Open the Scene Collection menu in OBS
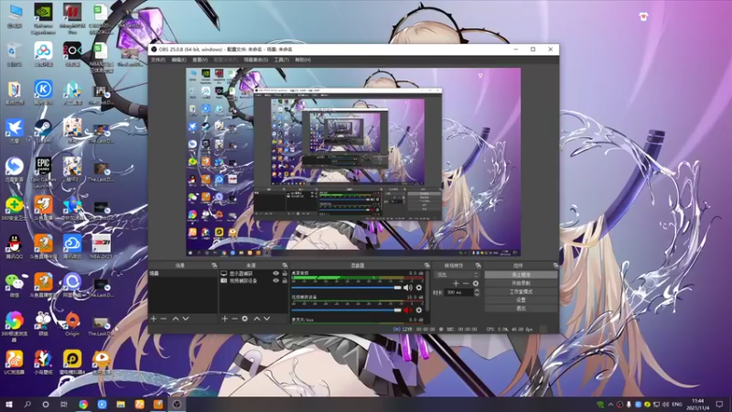Screen dimensions: 732x412 (x=256, y=60)
